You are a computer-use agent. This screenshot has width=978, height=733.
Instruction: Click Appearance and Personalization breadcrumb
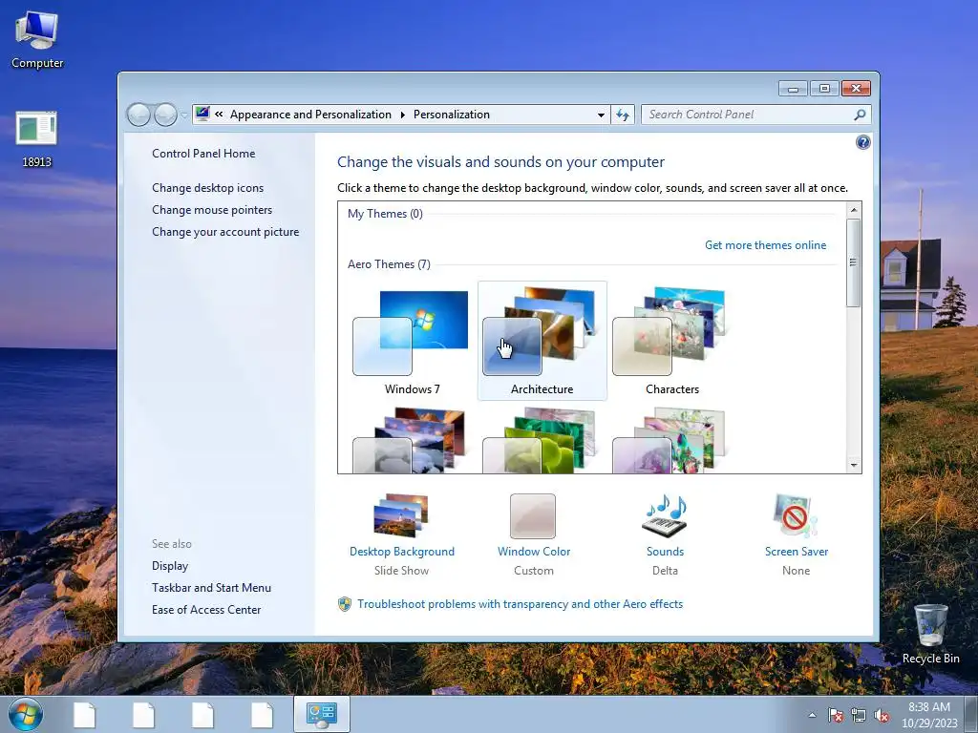pyautogui.click(x=310, y=115)
